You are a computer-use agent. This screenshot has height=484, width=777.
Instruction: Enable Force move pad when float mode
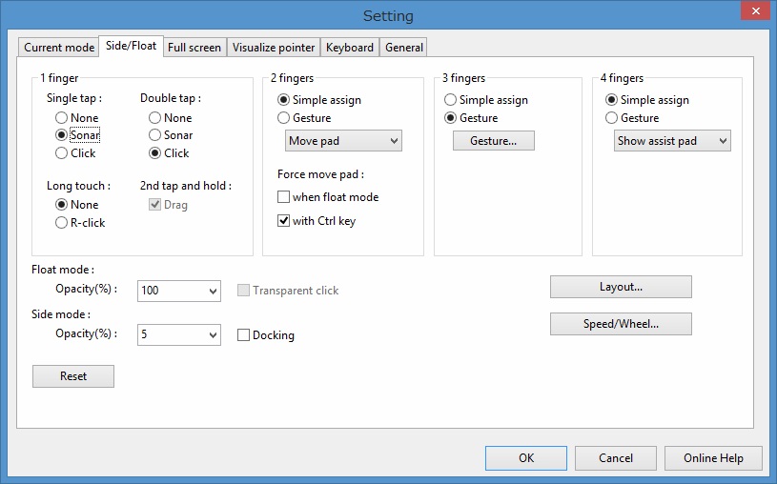pos(284,197)
